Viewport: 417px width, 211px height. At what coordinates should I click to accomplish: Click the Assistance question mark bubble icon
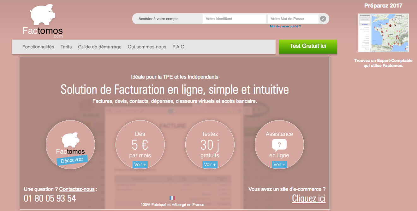tap(279, 145)
